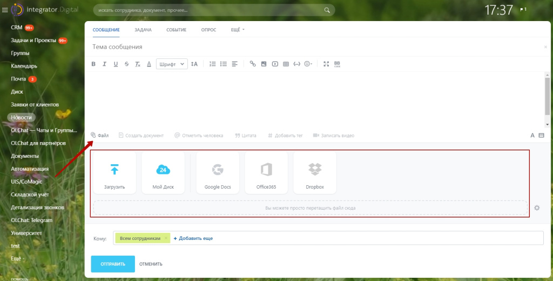Open the Dropbox file source

click(x=315, y=172)
